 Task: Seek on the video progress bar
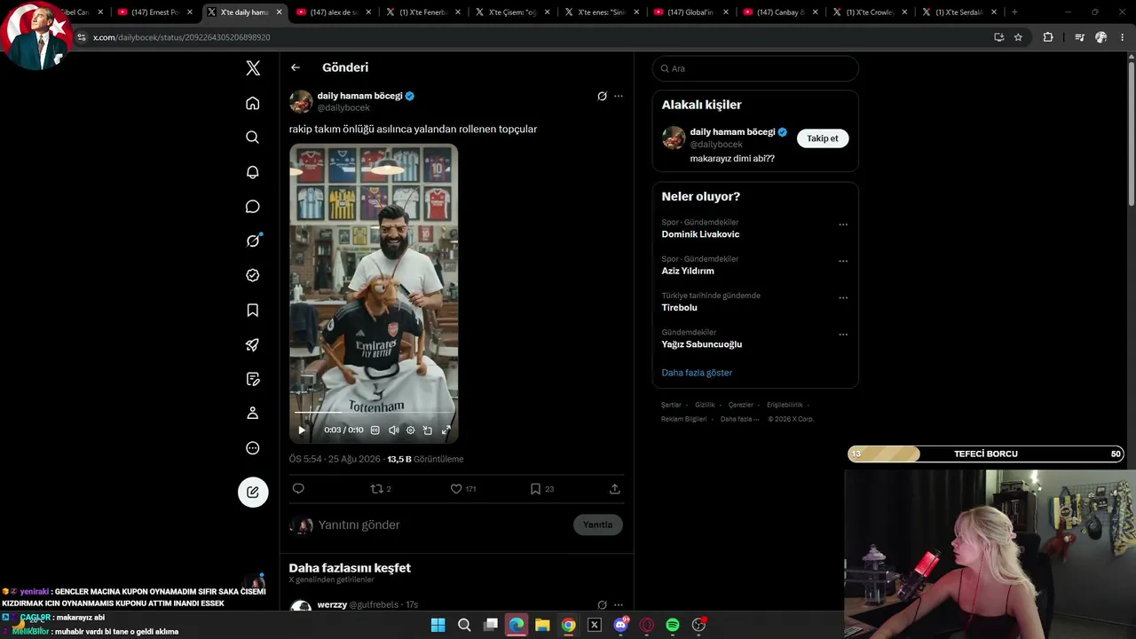[x=374, y=413]
